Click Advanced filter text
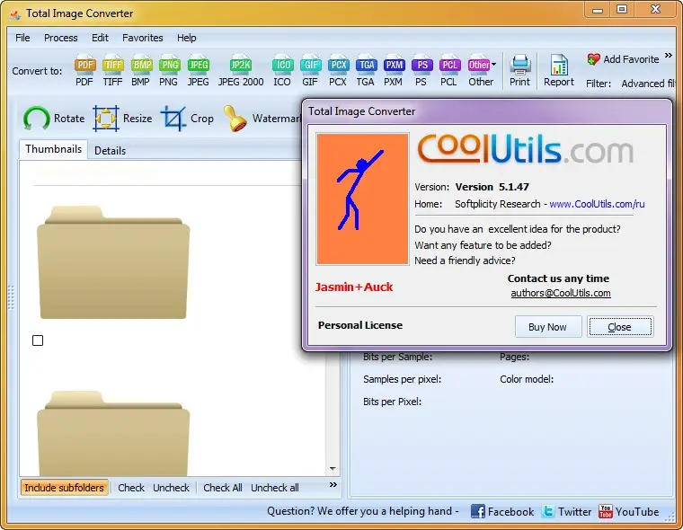Screen dimensions: 683x530 click(648, 84)
